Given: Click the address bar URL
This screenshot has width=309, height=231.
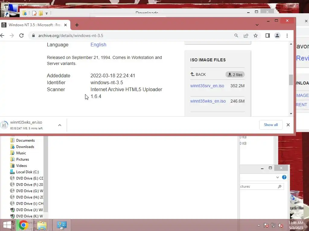Looking at the screenshot, I should point(71,35).
